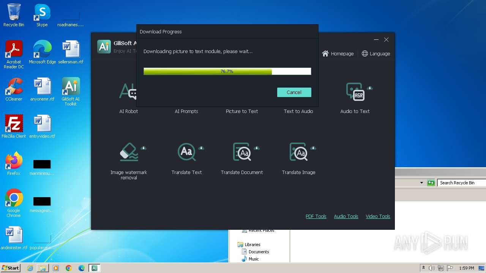Click the Search Recycle Bin field in Explorer
The image size is (486, 273).
tap(461, 183)
